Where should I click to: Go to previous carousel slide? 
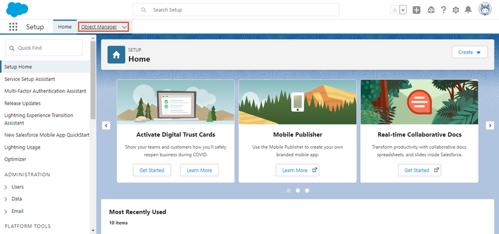[x=106, y=126]
